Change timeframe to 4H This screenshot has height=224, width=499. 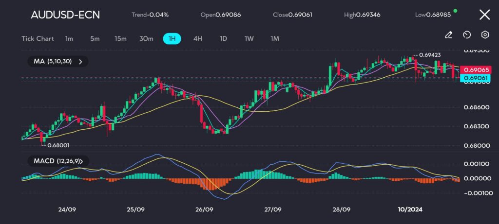198,38
